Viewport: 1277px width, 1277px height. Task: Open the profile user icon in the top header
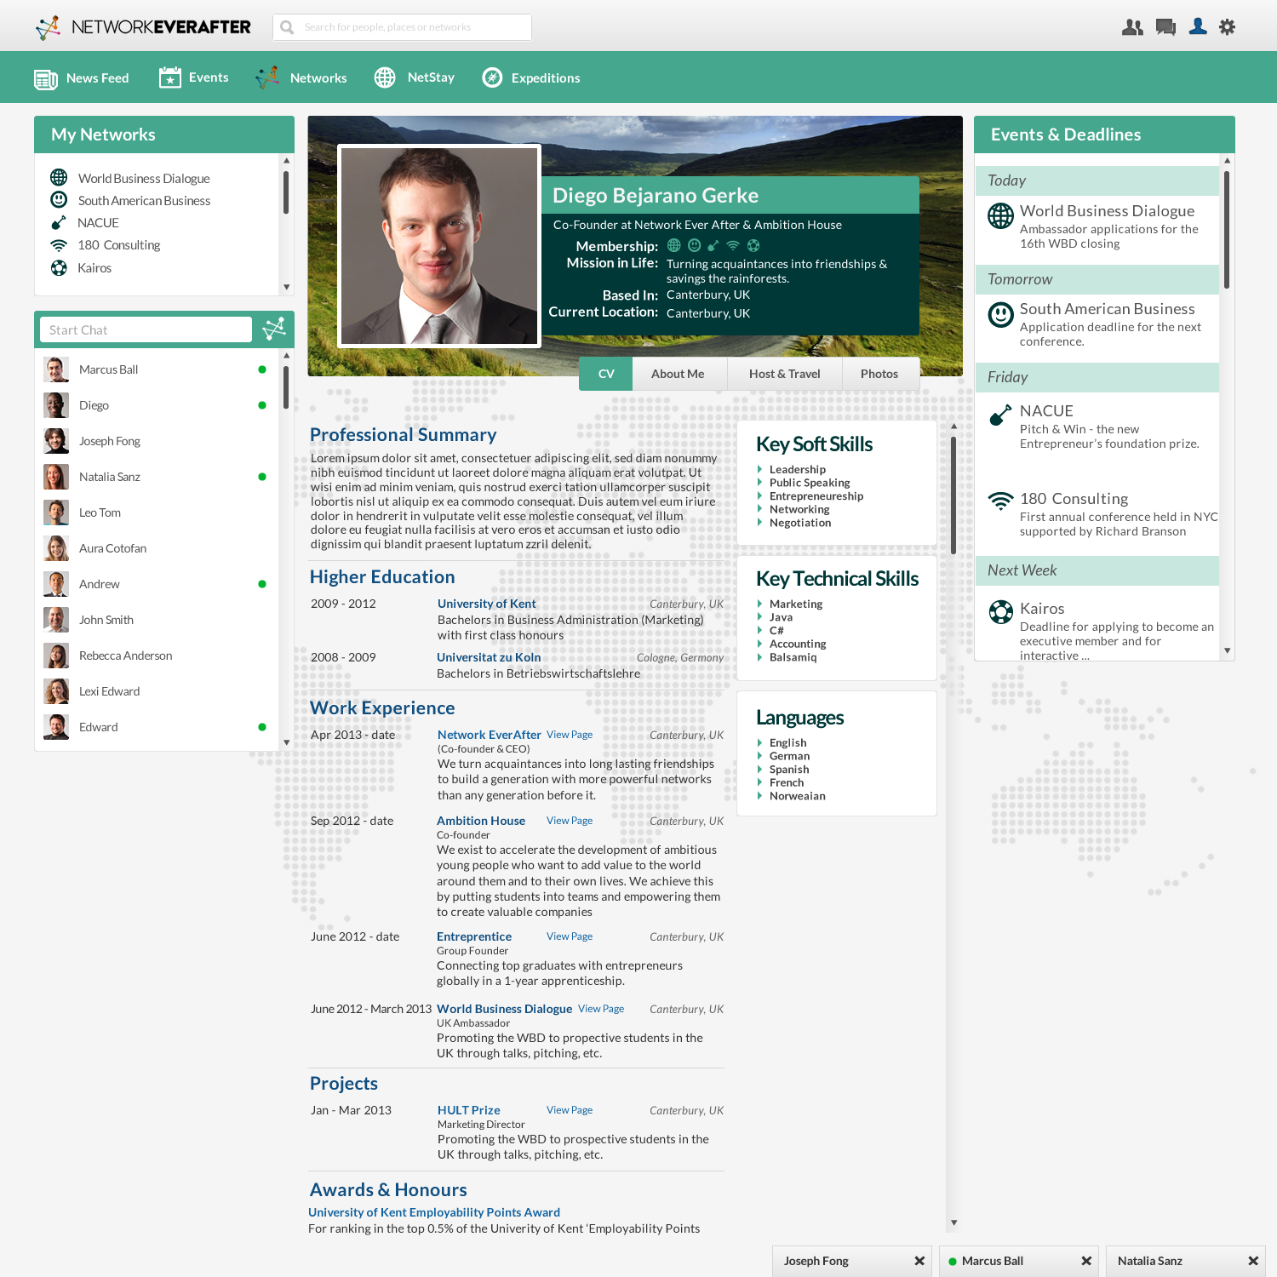click(x=1198, y=26)
